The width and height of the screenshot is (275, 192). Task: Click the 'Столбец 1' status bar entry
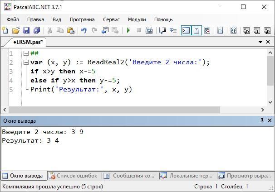pyautogui.click(x=235, y=187)
